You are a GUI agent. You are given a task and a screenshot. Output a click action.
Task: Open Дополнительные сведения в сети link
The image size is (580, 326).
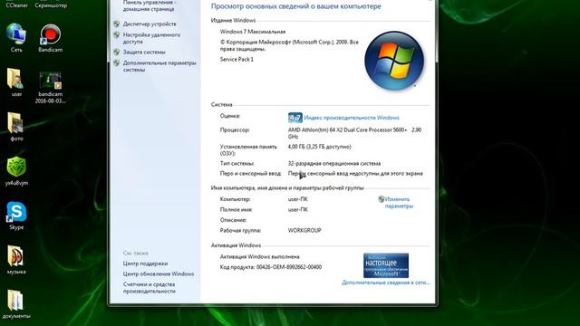(x=386, y=283)
